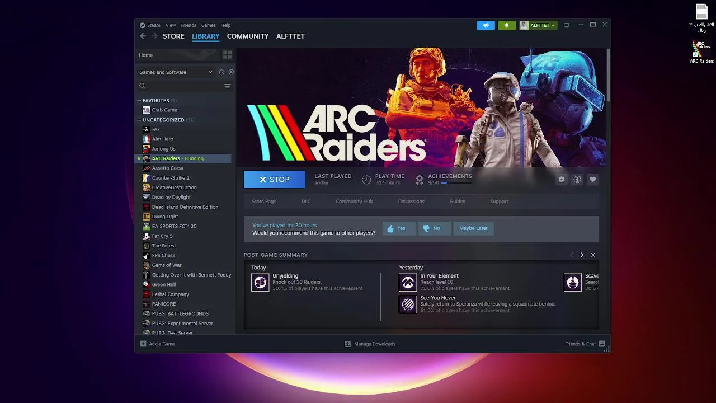Click the main content vertical scrollbar

[608, 76]
